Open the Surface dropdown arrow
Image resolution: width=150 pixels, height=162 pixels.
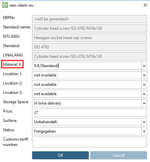[144, 122]
